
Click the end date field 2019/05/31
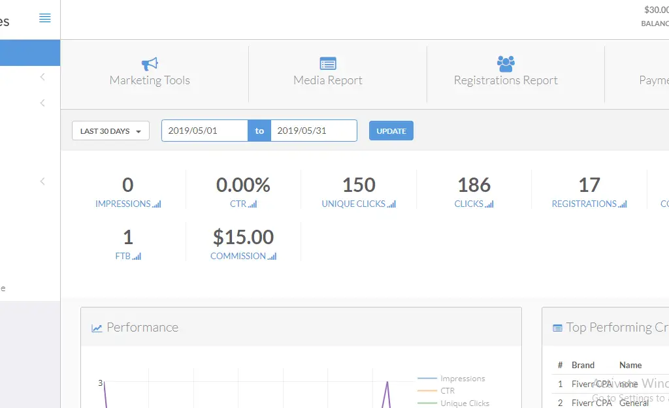click(x=314, y=131)
